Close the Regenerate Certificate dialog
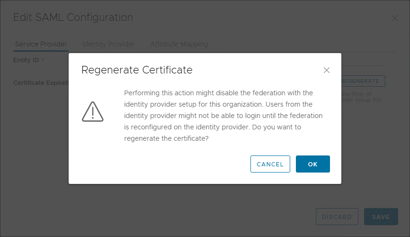 (x=326, y=70)
